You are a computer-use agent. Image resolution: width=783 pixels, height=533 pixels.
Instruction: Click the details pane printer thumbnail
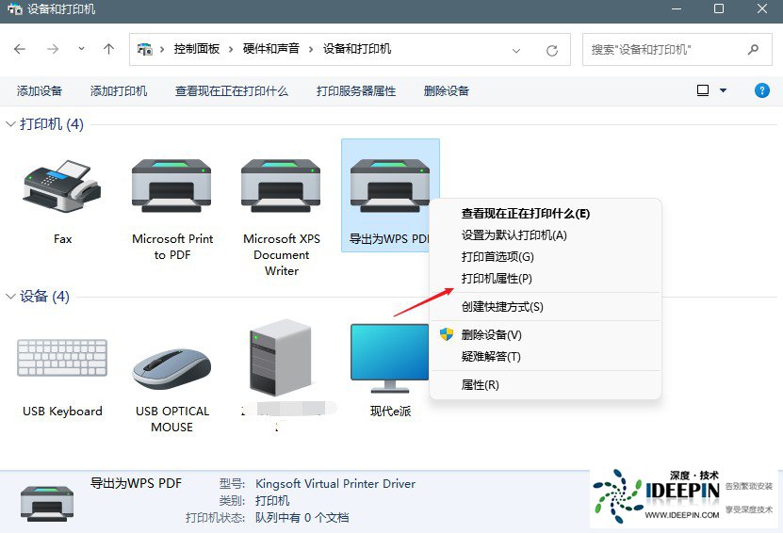(47, 503)
